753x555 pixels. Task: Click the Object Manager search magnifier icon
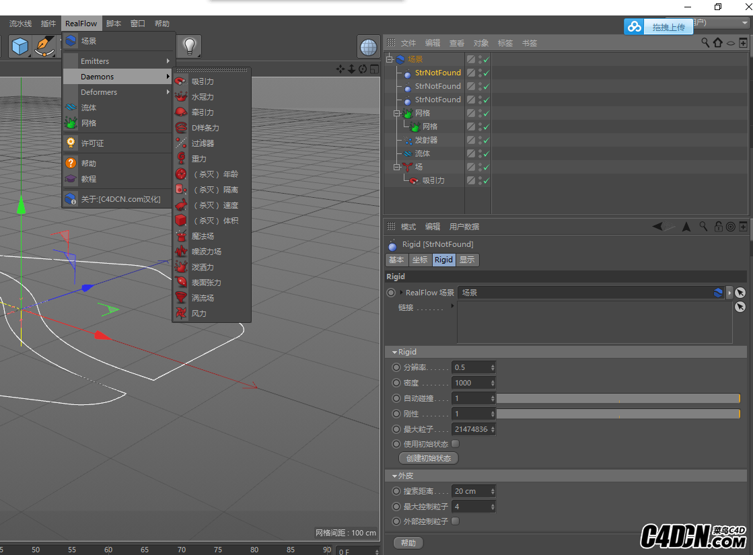705,43
